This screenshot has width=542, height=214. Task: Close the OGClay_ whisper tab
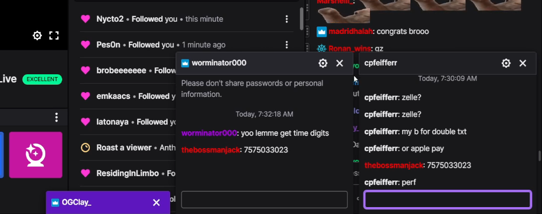156,203
